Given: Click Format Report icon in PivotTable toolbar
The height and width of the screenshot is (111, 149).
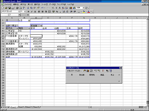Looking at the screenshot, I should (x=85, y=71).
